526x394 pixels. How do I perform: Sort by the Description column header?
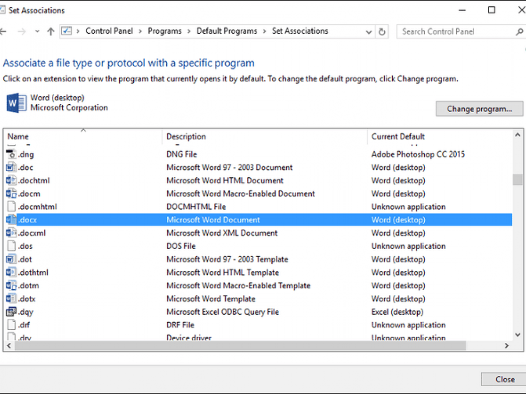click(264, 137)
